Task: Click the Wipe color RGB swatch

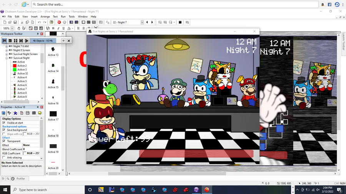Action: click(x=25, y=134)
